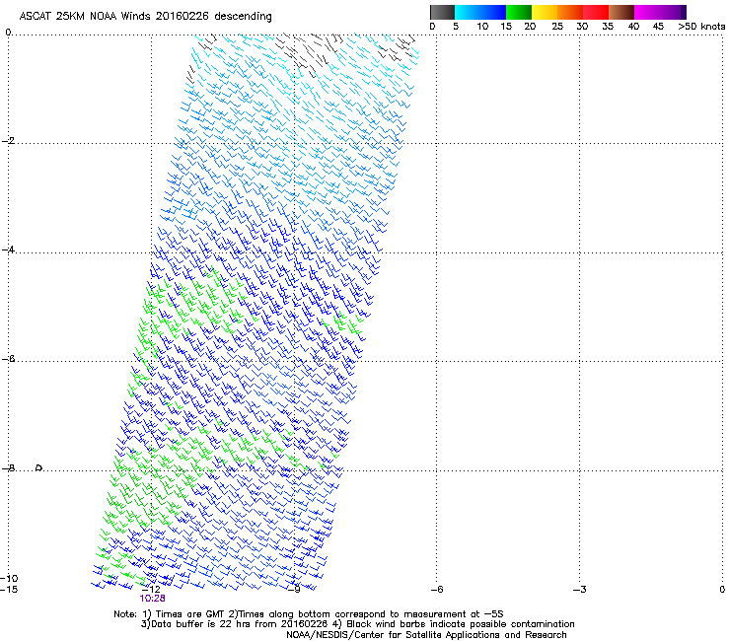Click the 'NOAA/NESDIS/Center for Satellite Applications and Research' credit
This screenshot has height=641, width=730.
click(426, 635)
